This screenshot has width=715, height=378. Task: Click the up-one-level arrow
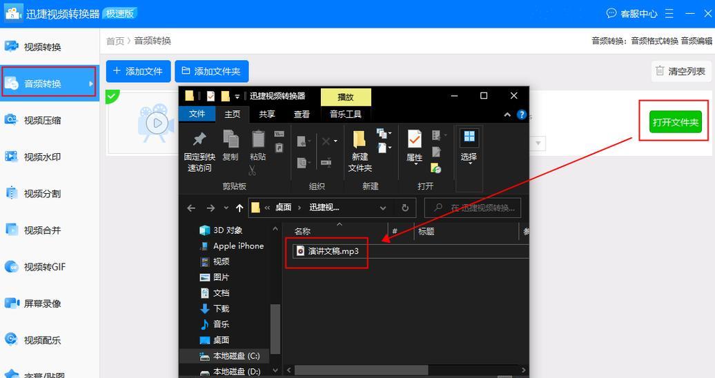[x=239, y=208]
